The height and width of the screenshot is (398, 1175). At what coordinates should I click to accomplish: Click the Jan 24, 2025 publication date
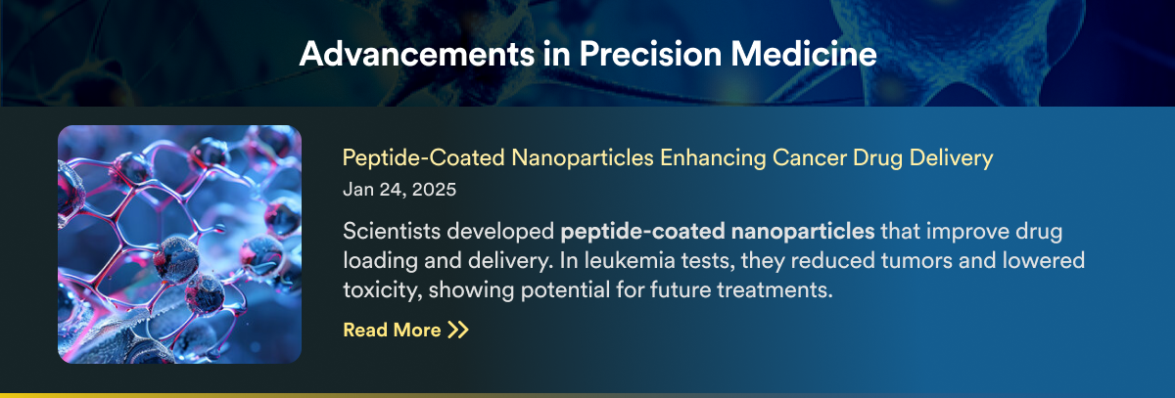pyautogui.click(x=399, y=190)
